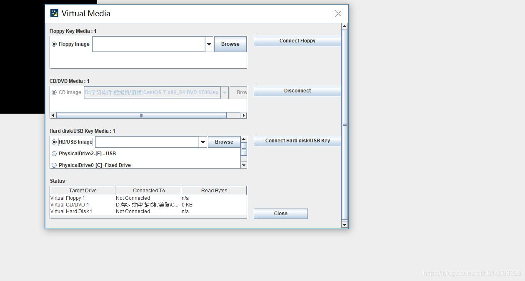Select the HD/USB Image radio button
The height and width of the screenshot is (281, 525).
tap(54, 142)
